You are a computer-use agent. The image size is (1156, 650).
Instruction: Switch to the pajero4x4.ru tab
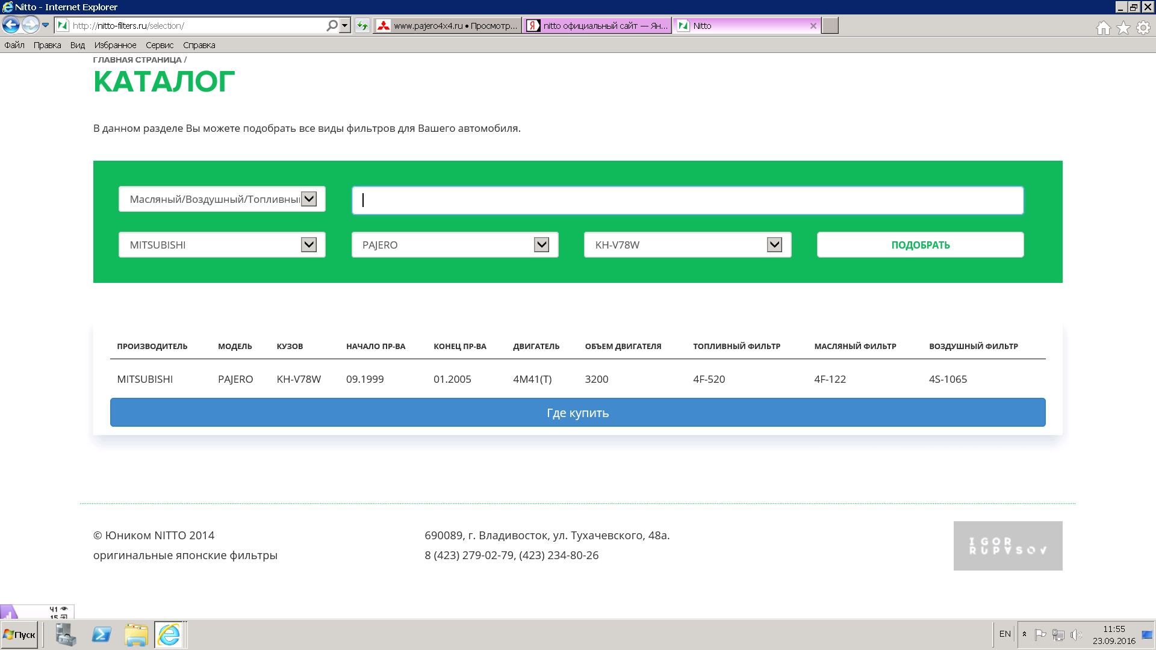tap(447, 26)
